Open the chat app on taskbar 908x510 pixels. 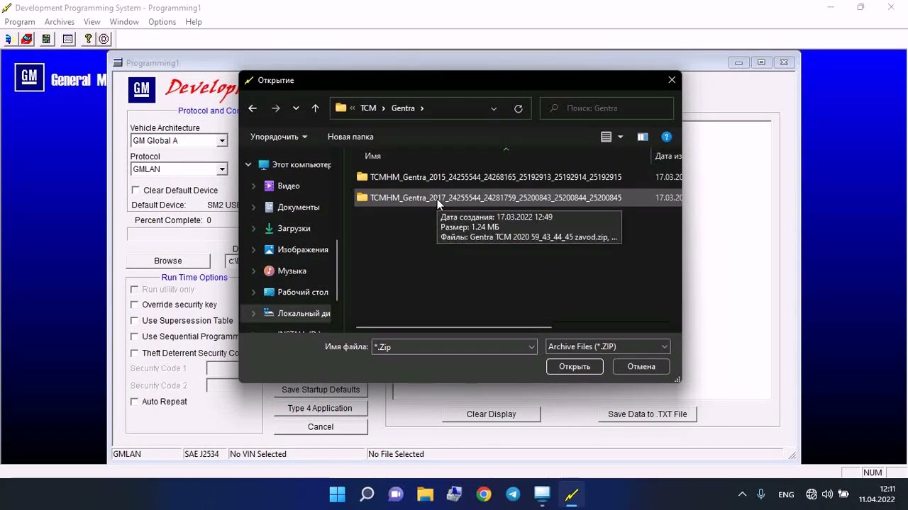396,494
